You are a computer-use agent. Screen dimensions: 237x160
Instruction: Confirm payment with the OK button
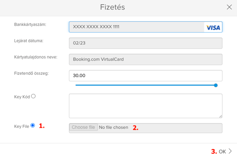pyautogui.click(x=222, y=151)
